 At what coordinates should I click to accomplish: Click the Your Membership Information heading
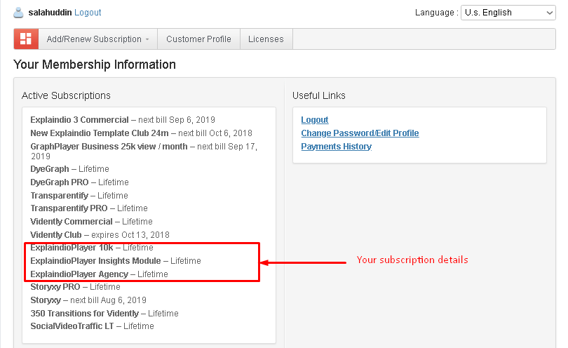pos(95,65)
